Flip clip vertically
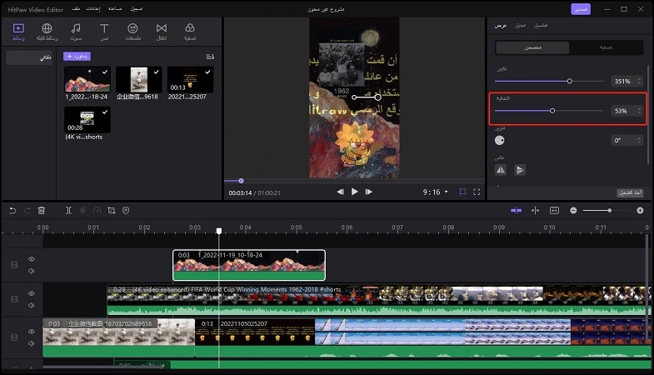This screenshot has height=375, width=654. (520, 170)
